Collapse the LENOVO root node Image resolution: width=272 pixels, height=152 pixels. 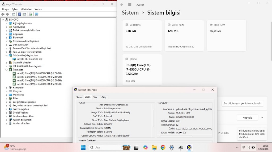tap(3, 20)
